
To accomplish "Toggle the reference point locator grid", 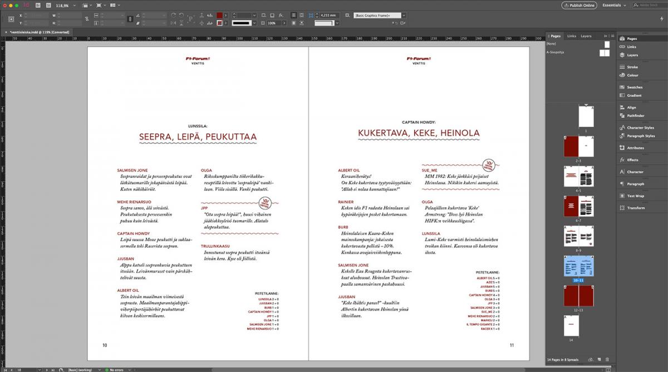I will click(11, 19).
